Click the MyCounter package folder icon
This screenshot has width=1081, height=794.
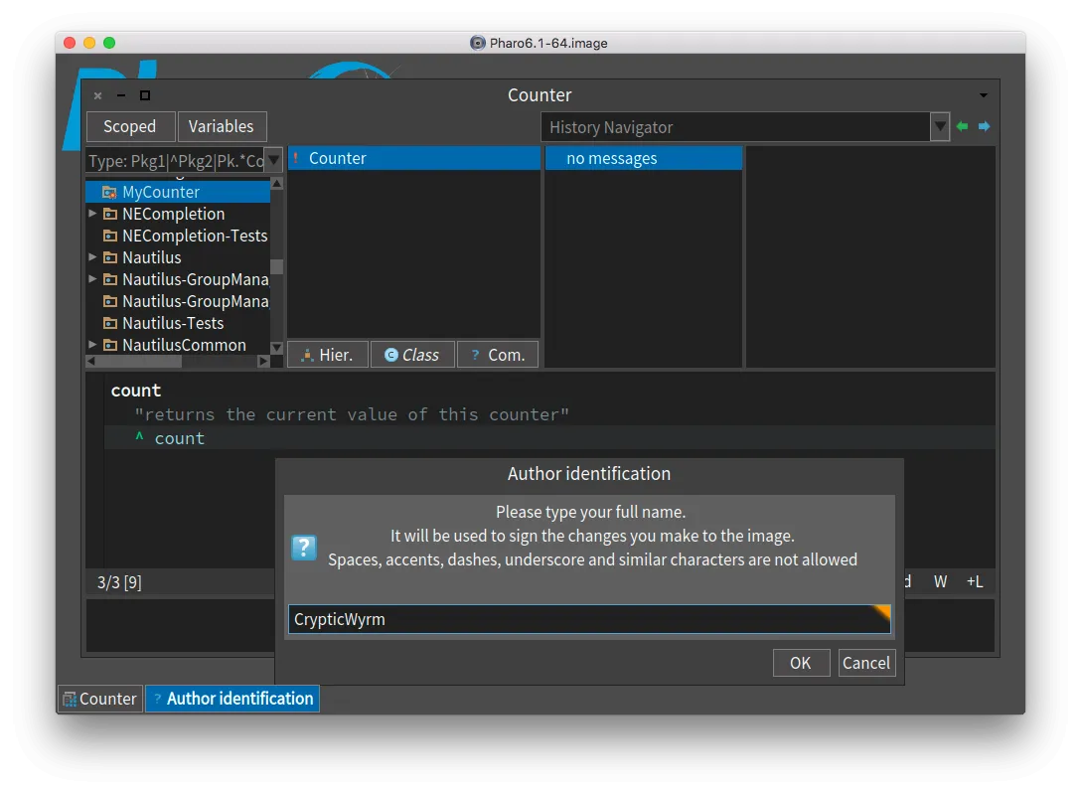pyautogui.click(x=109, y=192)
